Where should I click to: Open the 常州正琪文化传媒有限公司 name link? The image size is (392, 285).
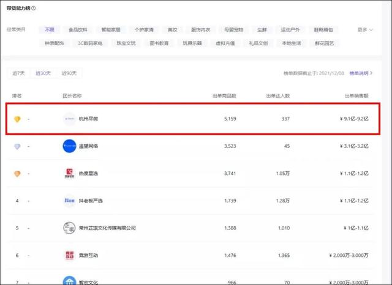[107, 228]
